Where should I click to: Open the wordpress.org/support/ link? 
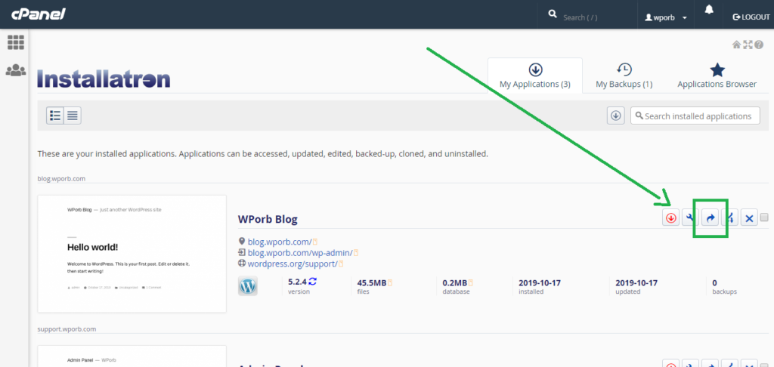point(293,264)
